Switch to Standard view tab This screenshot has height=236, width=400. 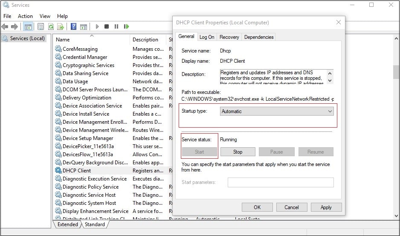point(95,224)
